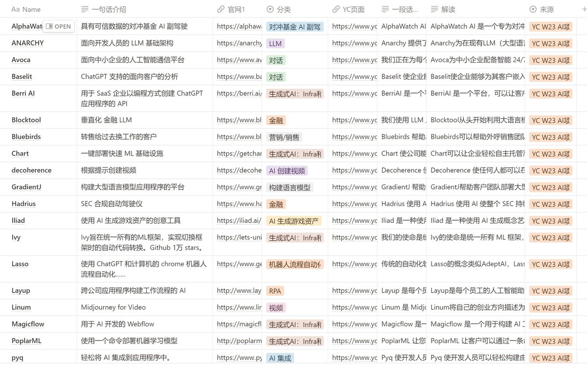This screenshot has height=368, width=587.
Task: Open the https://iliad.ai website link
Action: [x=239, y=220]
